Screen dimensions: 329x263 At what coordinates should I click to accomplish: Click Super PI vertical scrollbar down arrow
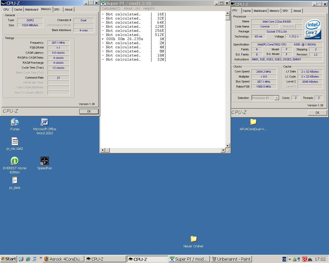coord(227,146)
